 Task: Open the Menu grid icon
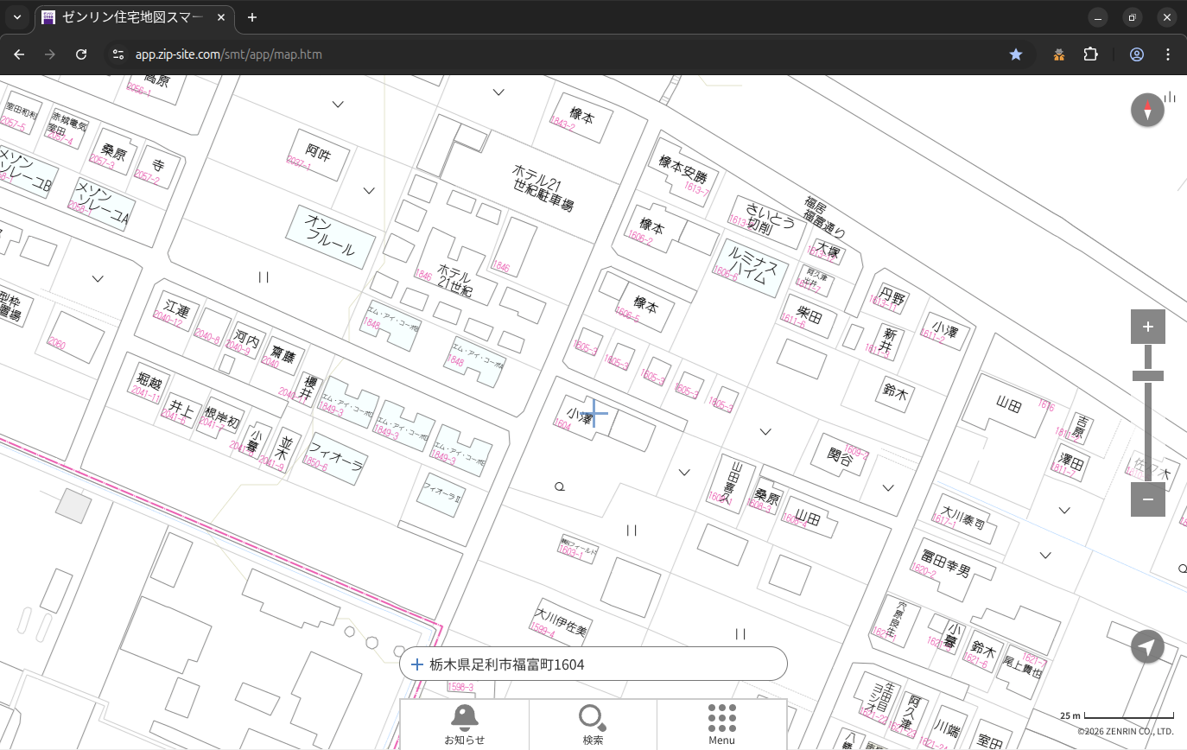tap(721, 724)
